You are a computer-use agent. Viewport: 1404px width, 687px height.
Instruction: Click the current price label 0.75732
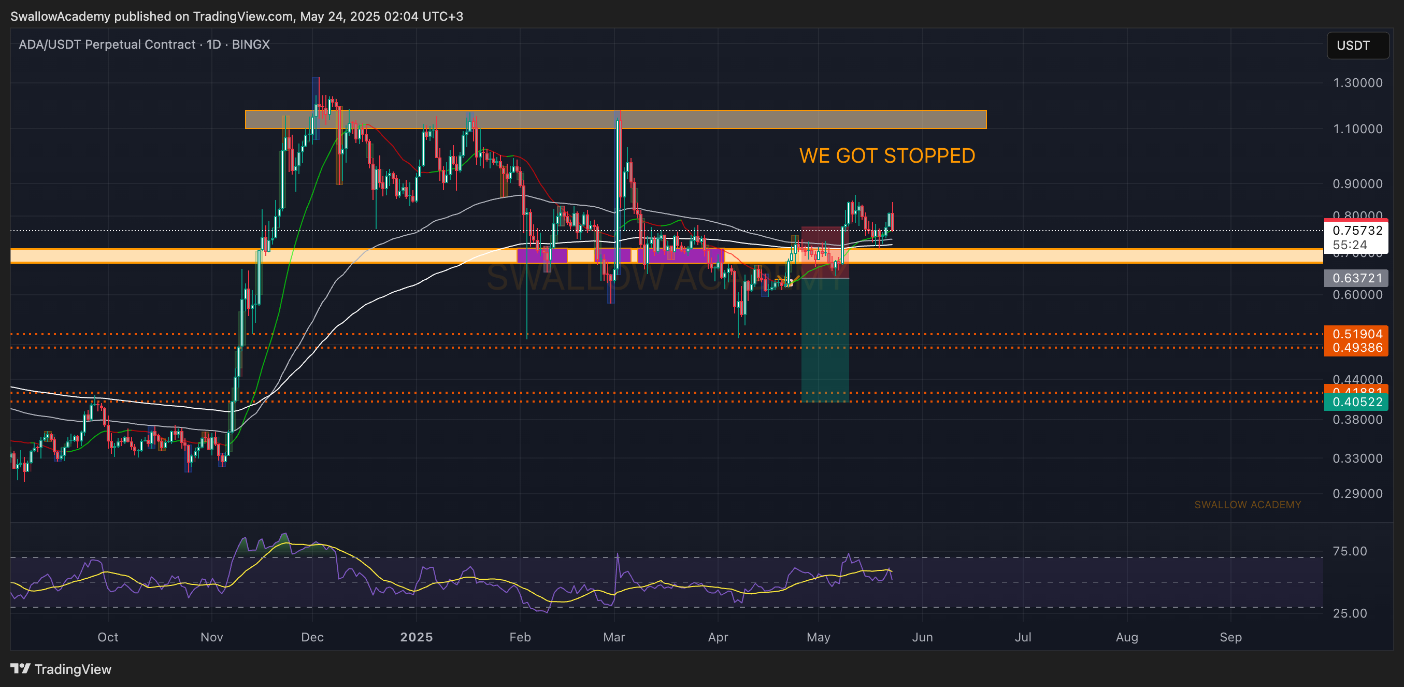(x=1356, y=230)
